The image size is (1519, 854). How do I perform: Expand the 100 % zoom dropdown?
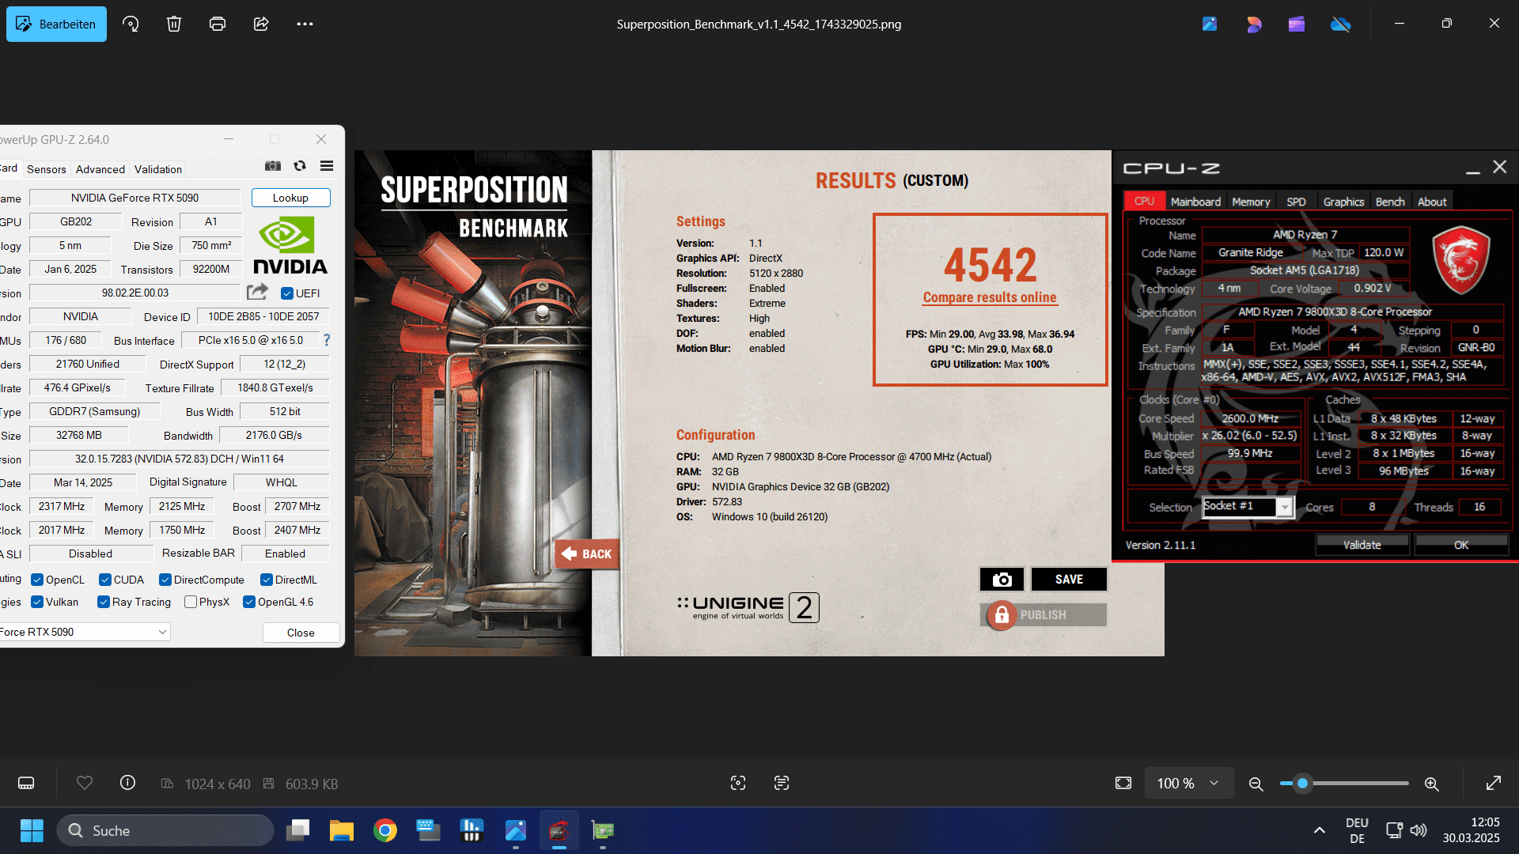coord(1188,783)
